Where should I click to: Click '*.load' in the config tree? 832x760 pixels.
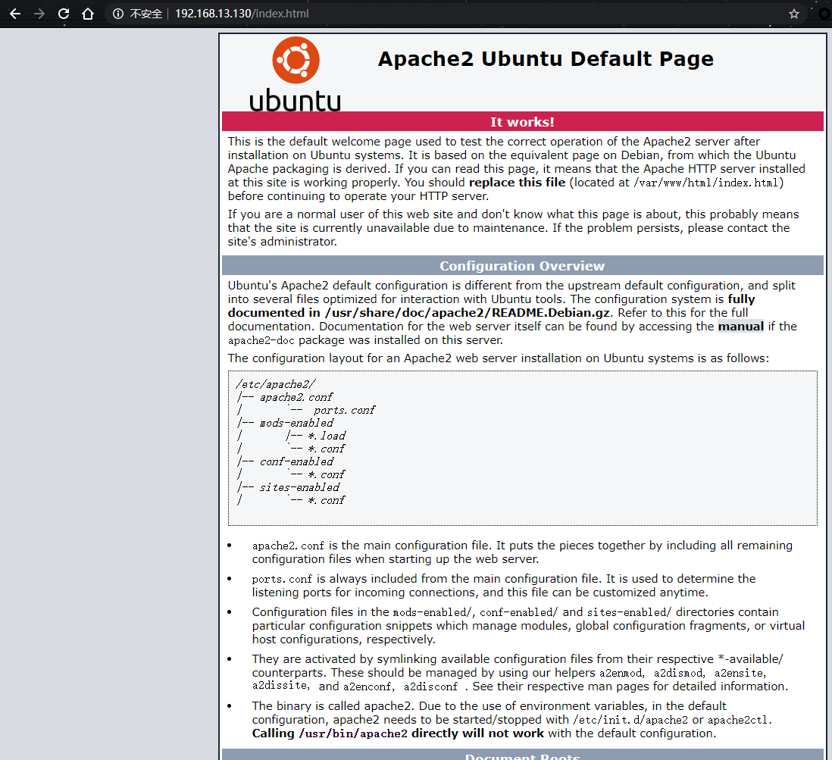coord(327,436)
